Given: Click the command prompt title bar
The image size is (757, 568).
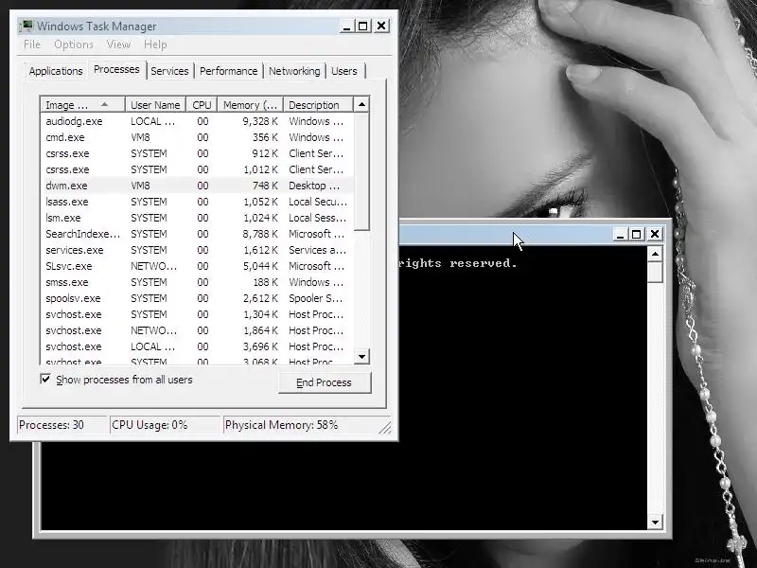Looking at the screenshot, I should (x=504, y=234).
